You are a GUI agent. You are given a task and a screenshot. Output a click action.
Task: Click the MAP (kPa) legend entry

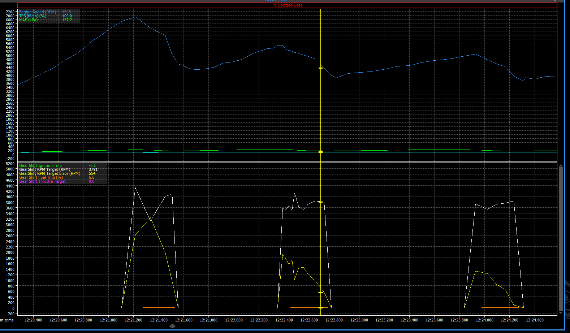(28, 20)
